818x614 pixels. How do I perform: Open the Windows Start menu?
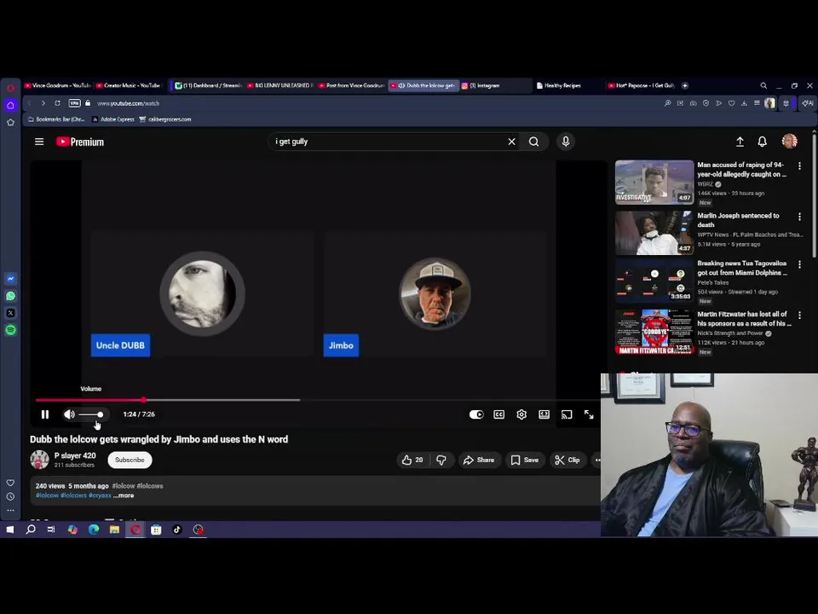(x=9, y=530)
